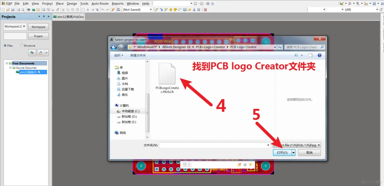Select 网络 in navigation pane
Viewport: 384px width, 186px height.
(x=120, y=133)
